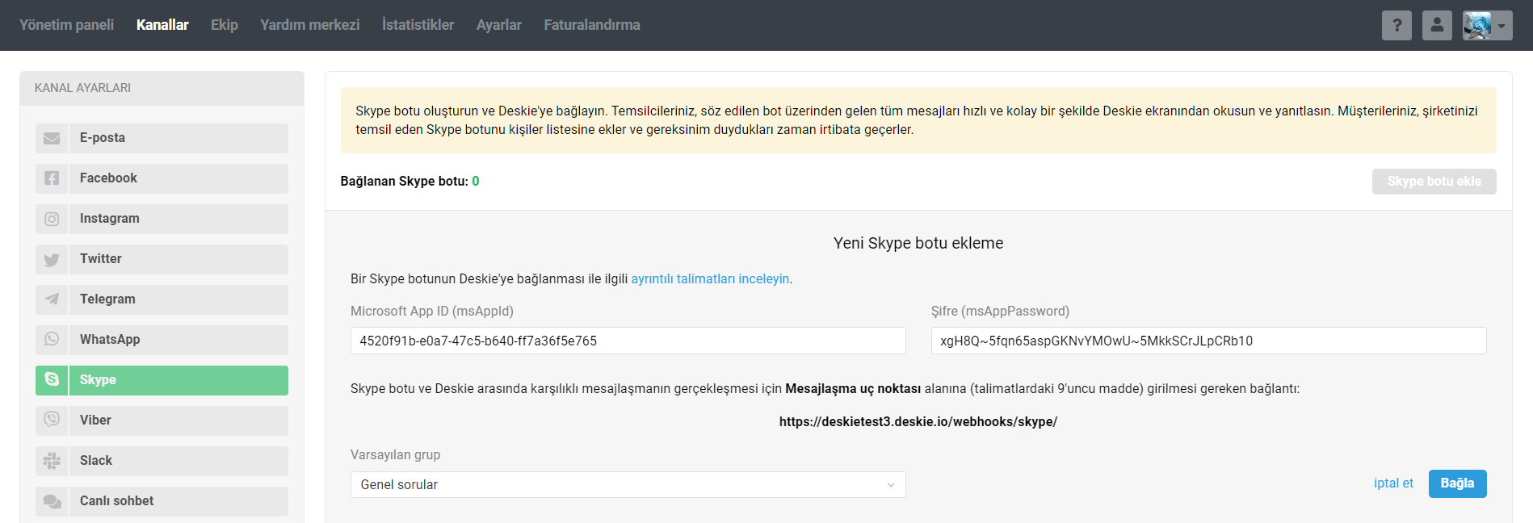Switch to İstatistikler page
This screenshot has height=523, width=1533.
pyautogui.click(x=418, y=25)
